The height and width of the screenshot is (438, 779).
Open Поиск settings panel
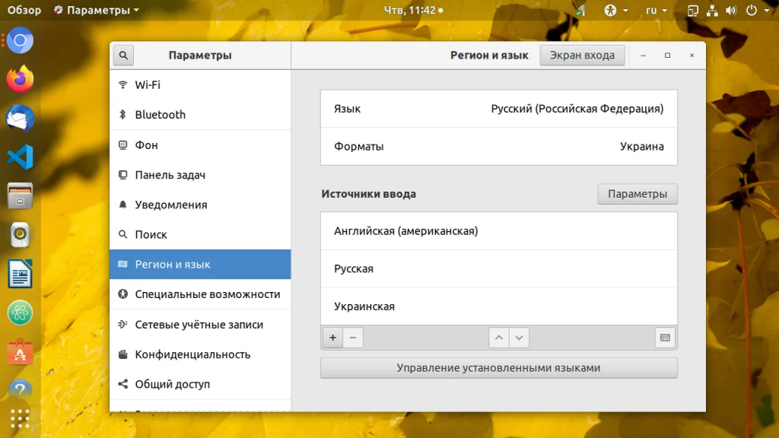coord(200,234)
